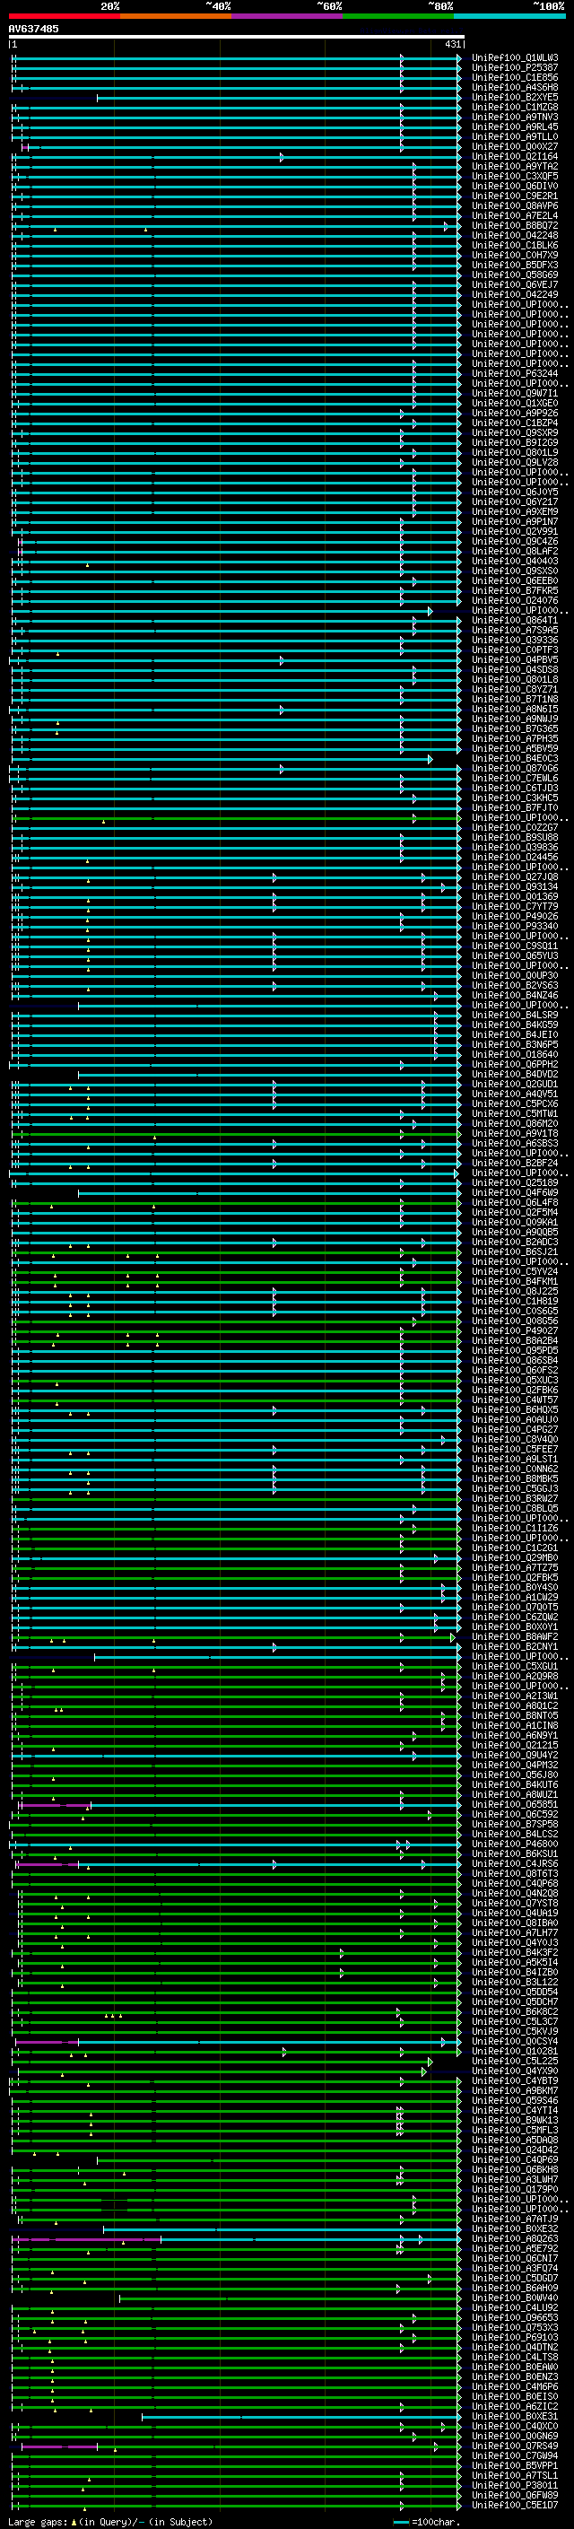Select label UniRef100_B5DFX3
The width and height of the screenshot is (574, 2529).
tap(515, 265)
